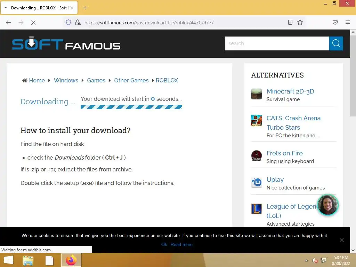
Task: Click the Frets on Fire icon
Action: pos(257,156)
